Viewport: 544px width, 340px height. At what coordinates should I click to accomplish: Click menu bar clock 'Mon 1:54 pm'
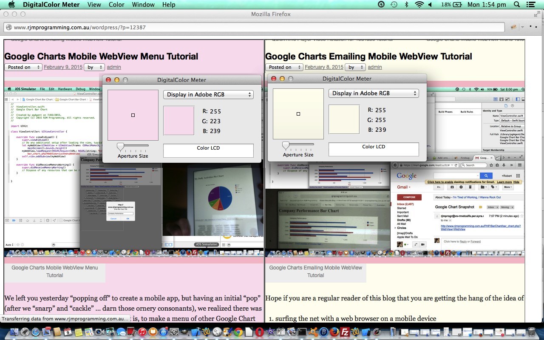pyautogui.click(x=487, y=5)
